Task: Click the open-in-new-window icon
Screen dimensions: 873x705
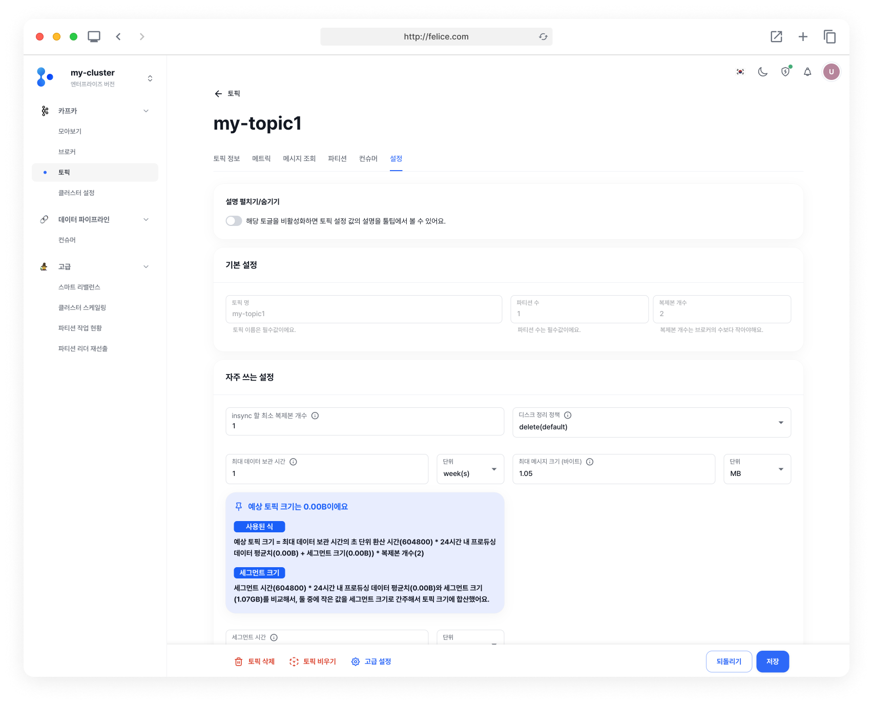Action: (x=776, y=37)
